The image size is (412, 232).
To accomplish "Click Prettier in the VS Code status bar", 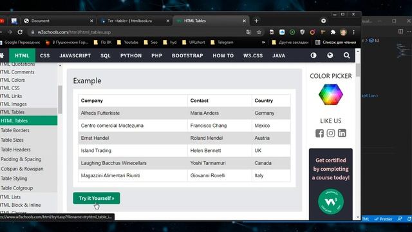I will [x=384, y=219].
